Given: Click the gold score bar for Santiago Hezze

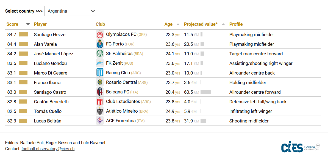Looking at the screenshot, I should click(23, 35).
